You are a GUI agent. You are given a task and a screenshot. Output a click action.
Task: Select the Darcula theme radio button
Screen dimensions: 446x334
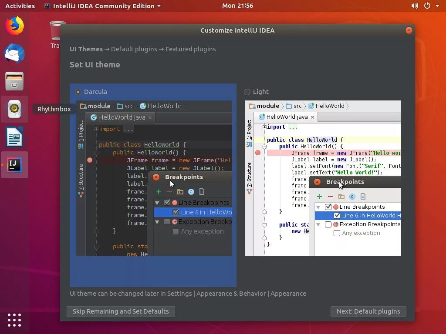pyautogui.click(x=78, y=92)
